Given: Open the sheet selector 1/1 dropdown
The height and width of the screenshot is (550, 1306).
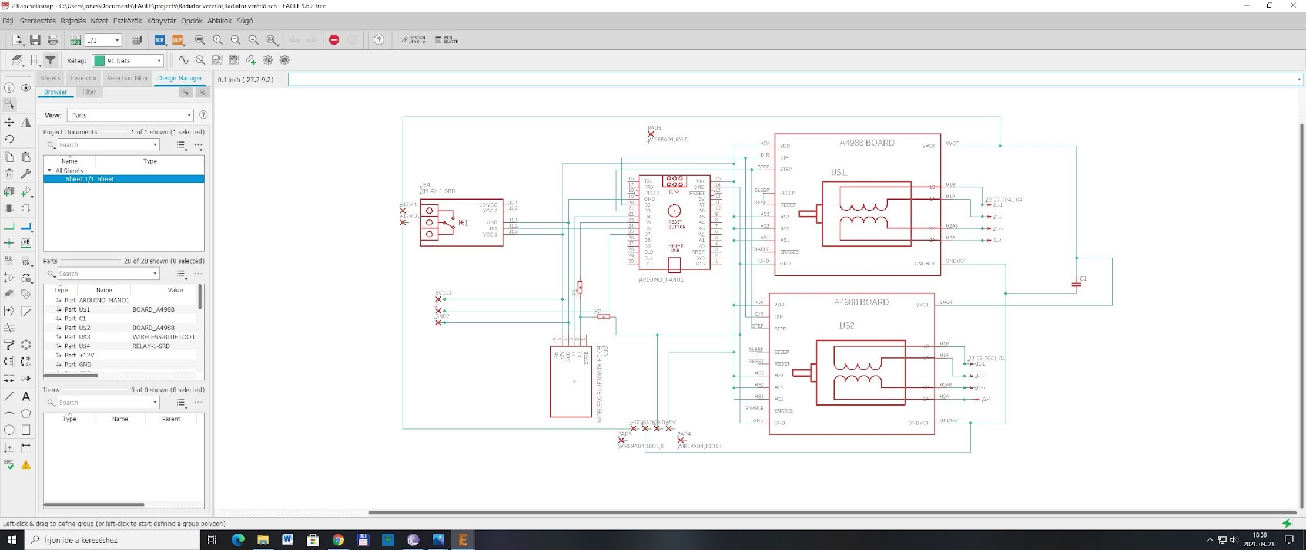Looking at the screenshot, I should tap(103, 40).
